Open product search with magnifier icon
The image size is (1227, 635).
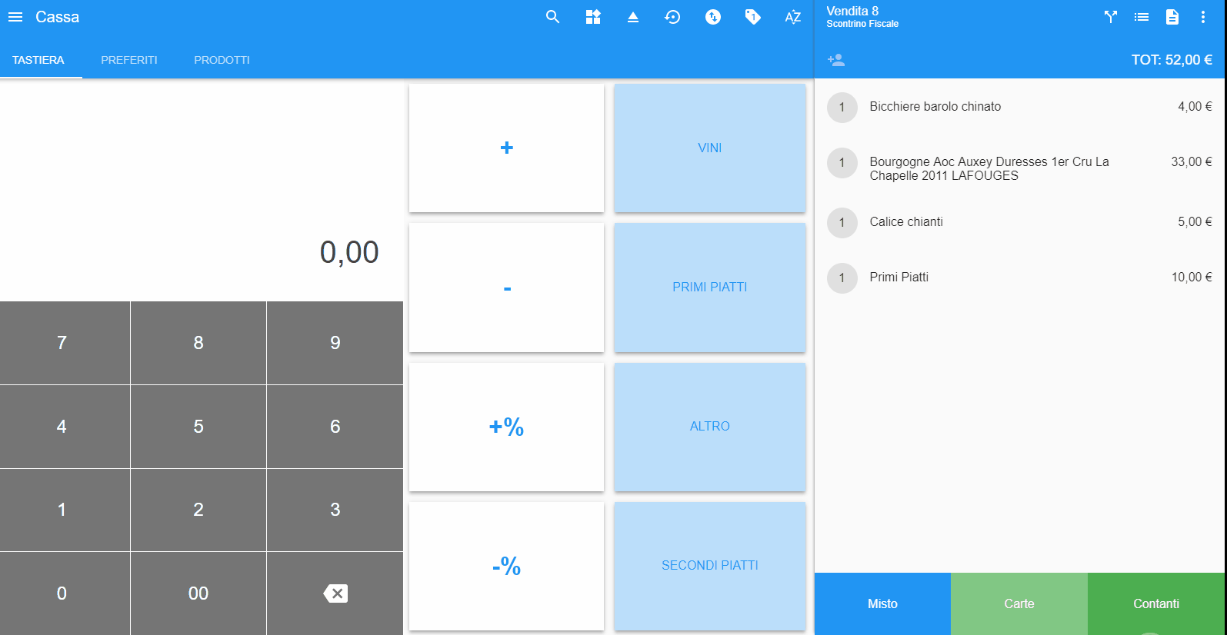(552, 17)
